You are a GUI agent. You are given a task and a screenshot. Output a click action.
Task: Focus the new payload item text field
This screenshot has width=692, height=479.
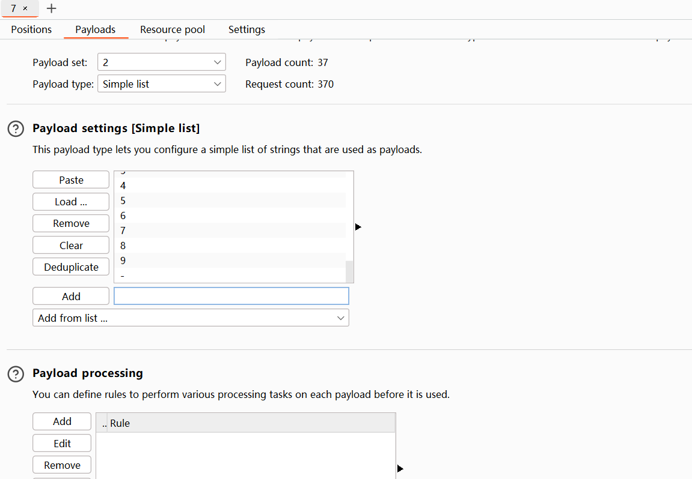click(x=231, y=296)
